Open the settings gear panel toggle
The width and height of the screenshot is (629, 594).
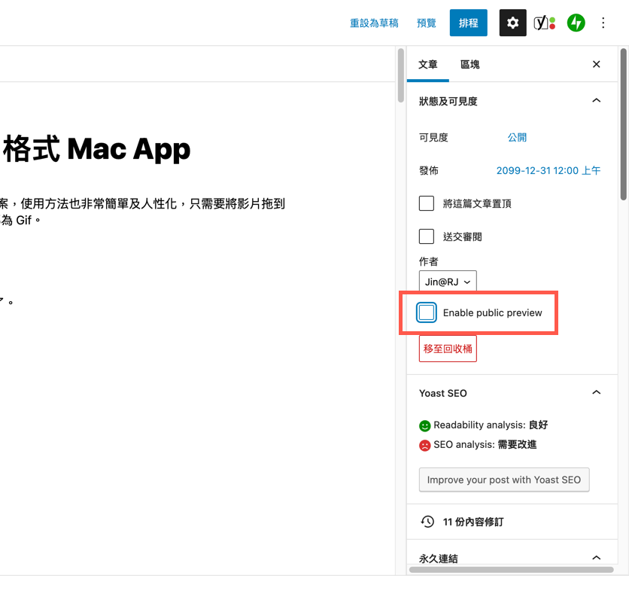(512, 23)
